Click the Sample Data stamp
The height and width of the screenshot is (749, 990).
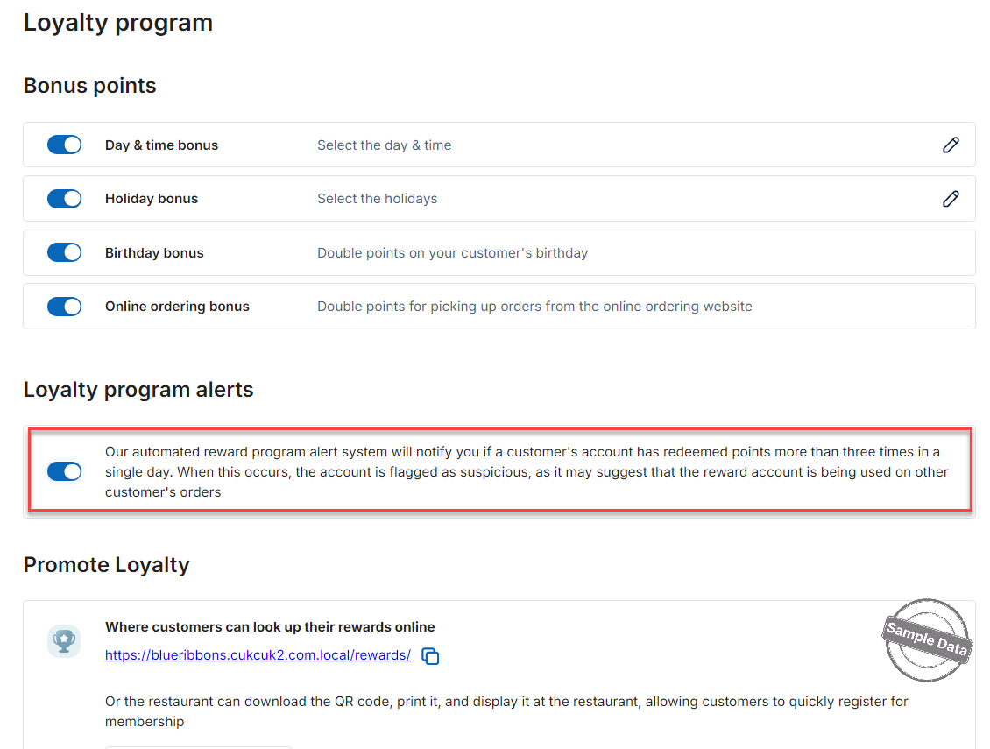[x=926, y=639]
